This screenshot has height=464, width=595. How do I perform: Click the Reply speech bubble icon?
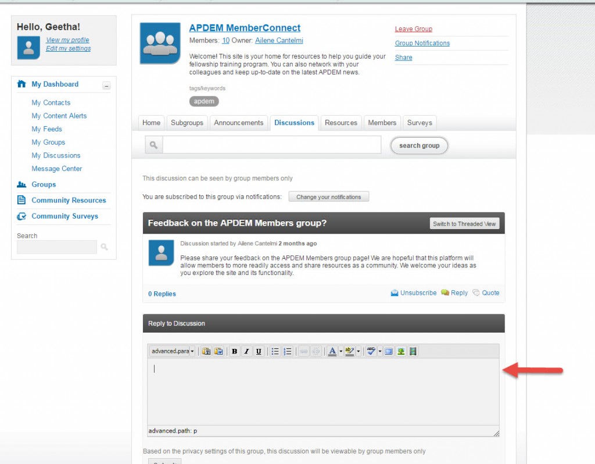pos(445,292)
